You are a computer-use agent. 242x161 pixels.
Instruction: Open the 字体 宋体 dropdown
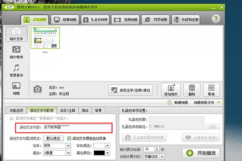(57, 146)
